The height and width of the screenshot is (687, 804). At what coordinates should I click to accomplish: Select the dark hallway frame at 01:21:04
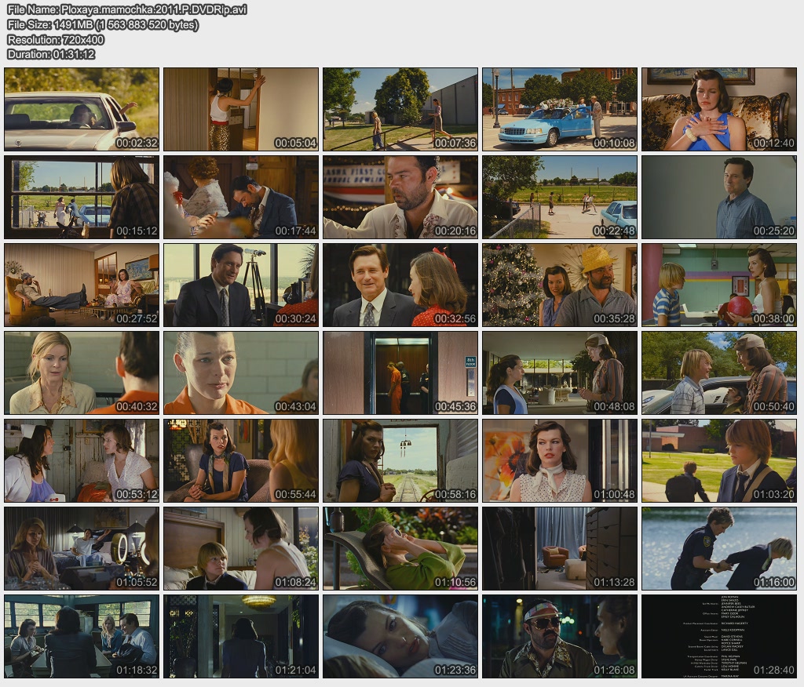click(241, 636)
